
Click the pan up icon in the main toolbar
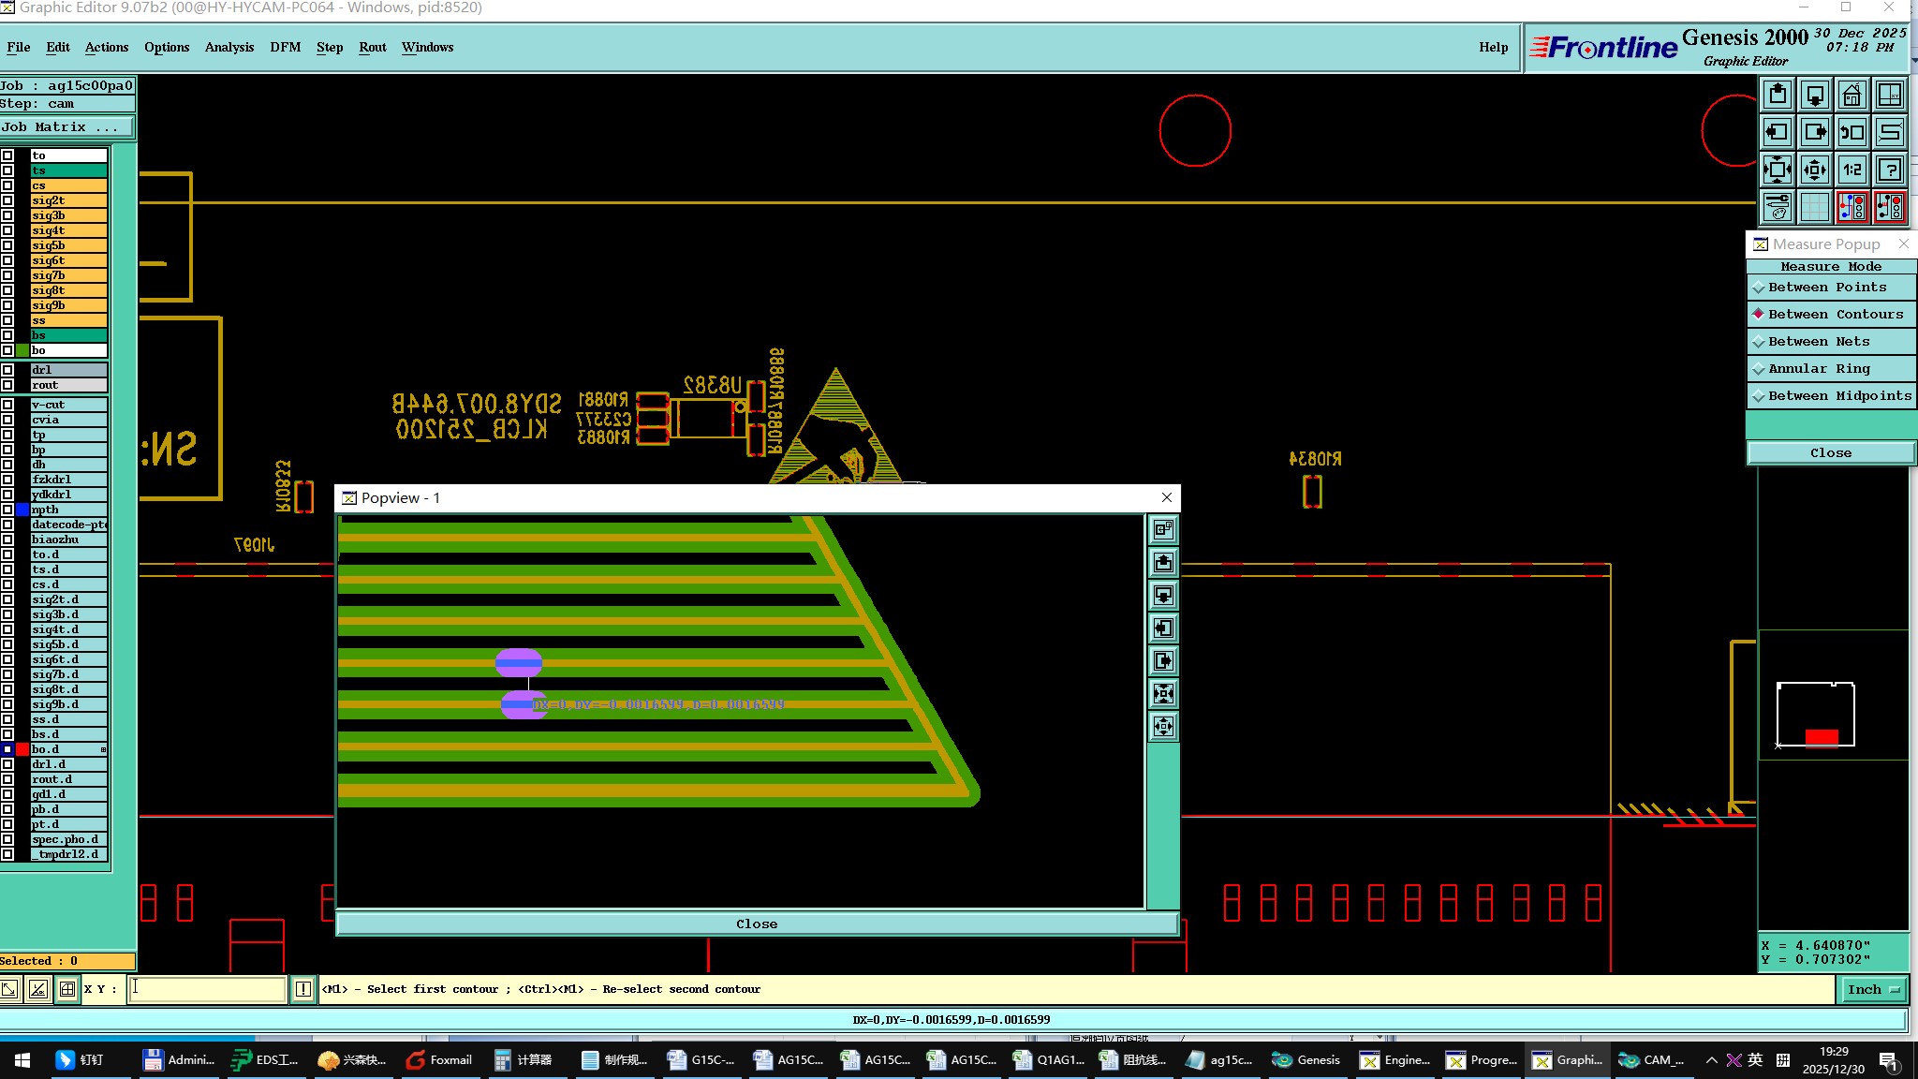coord(1778,96)
